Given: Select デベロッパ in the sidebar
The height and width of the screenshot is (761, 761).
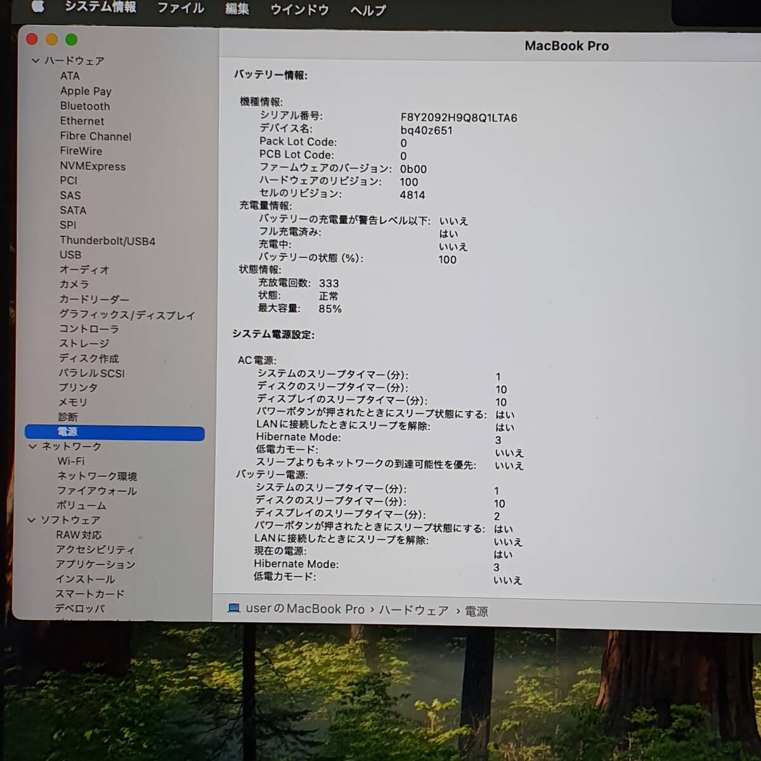Looking at the screenshot, I should coord(80,608).
